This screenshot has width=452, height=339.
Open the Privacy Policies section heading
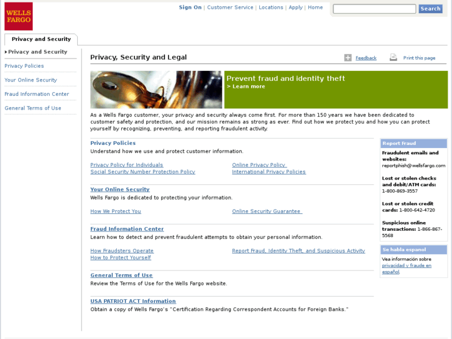click(113, 143)
